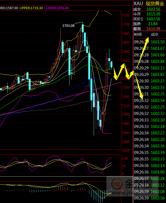166x203 pixels.
Task: Click the 时间 column header
Action: click(138, 34)
